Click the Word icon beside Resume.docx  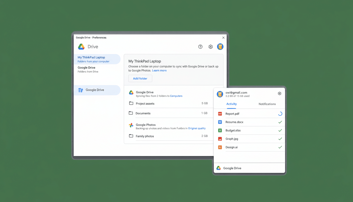(220, 122)
